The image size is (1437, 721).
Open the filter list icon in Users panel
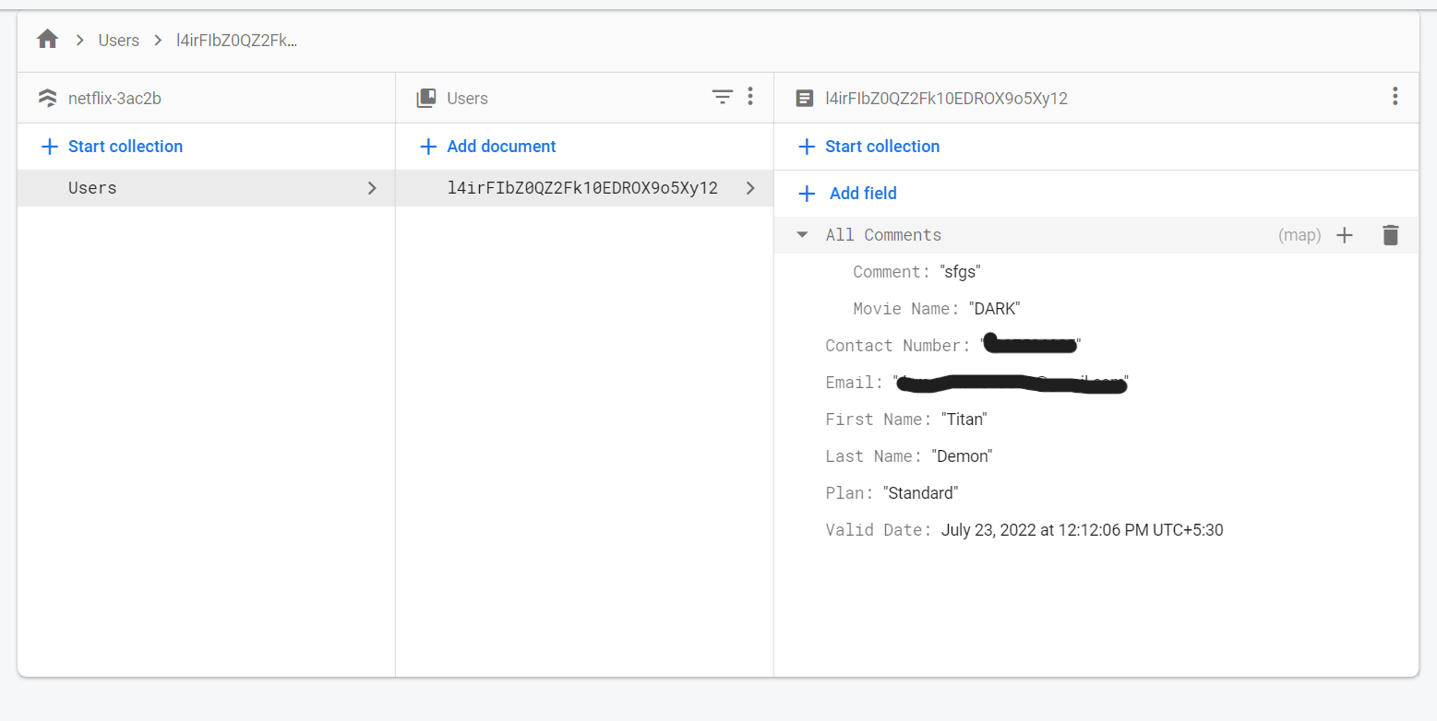(x=723, y=97)
